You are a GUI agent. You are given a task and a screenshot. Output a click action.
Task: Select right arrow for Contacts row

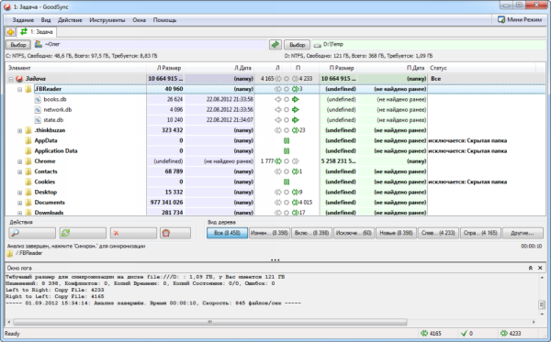296,171
